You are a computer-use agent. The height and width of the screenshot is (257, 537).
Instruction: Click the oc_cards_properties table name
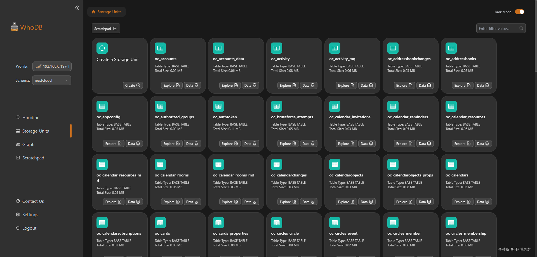pyautogui.click(x=230, y=233)
